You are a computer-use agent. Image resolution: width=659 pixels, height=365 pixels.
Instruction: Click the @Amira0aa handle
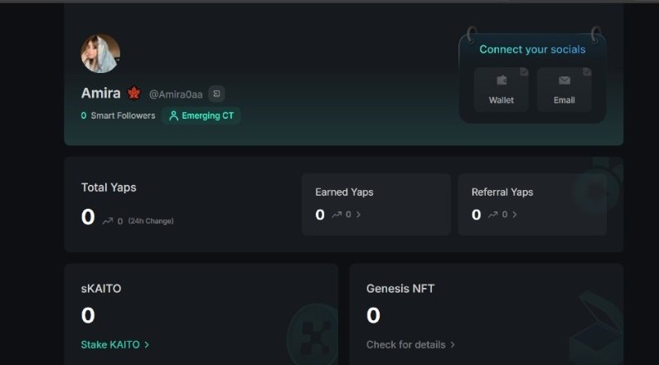[176, 95]
